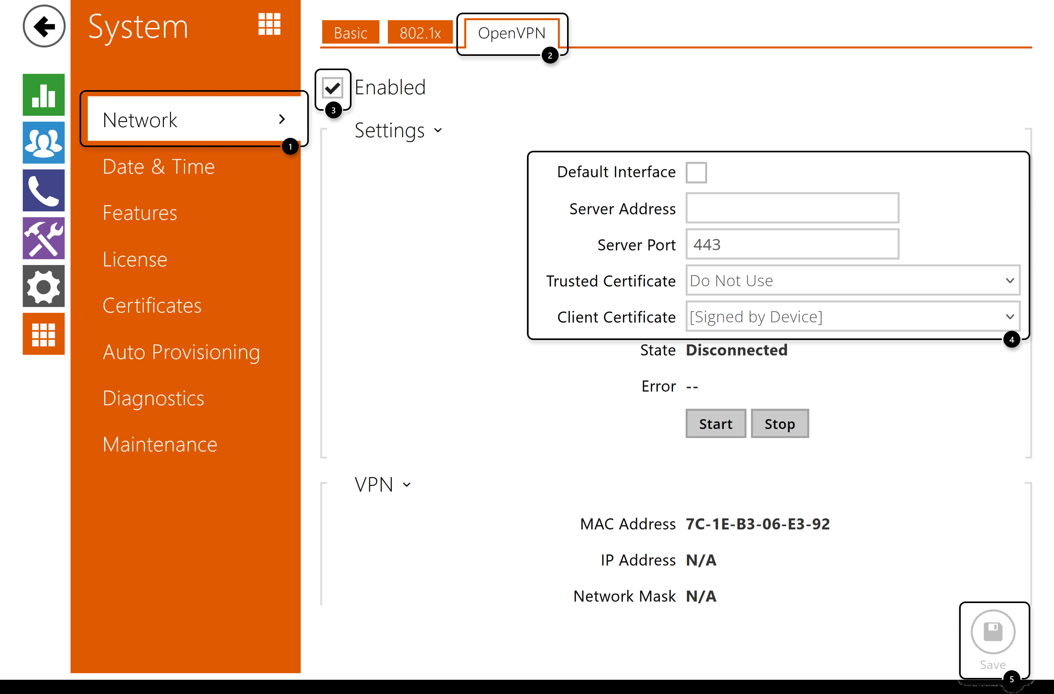Screen dimensions: 1054x694
Task: Click the back arrow icon
Action: [44, 26]
